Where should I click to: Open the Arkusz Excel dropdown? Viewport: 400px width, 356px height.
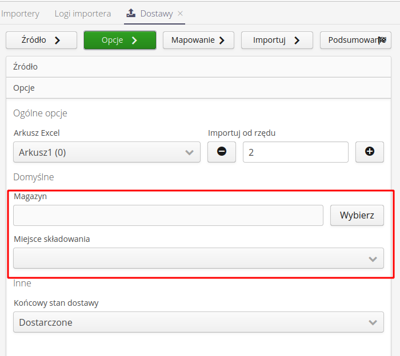(107, 152)
